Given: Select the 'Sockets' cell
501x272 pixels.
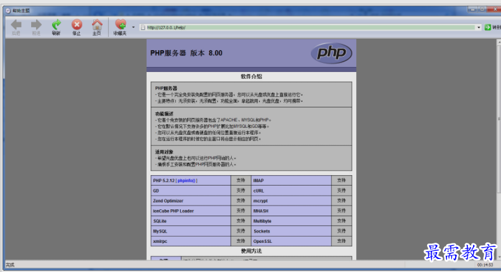Looking at the screenshot, I should pyautogui.click(x=291, y=231).
